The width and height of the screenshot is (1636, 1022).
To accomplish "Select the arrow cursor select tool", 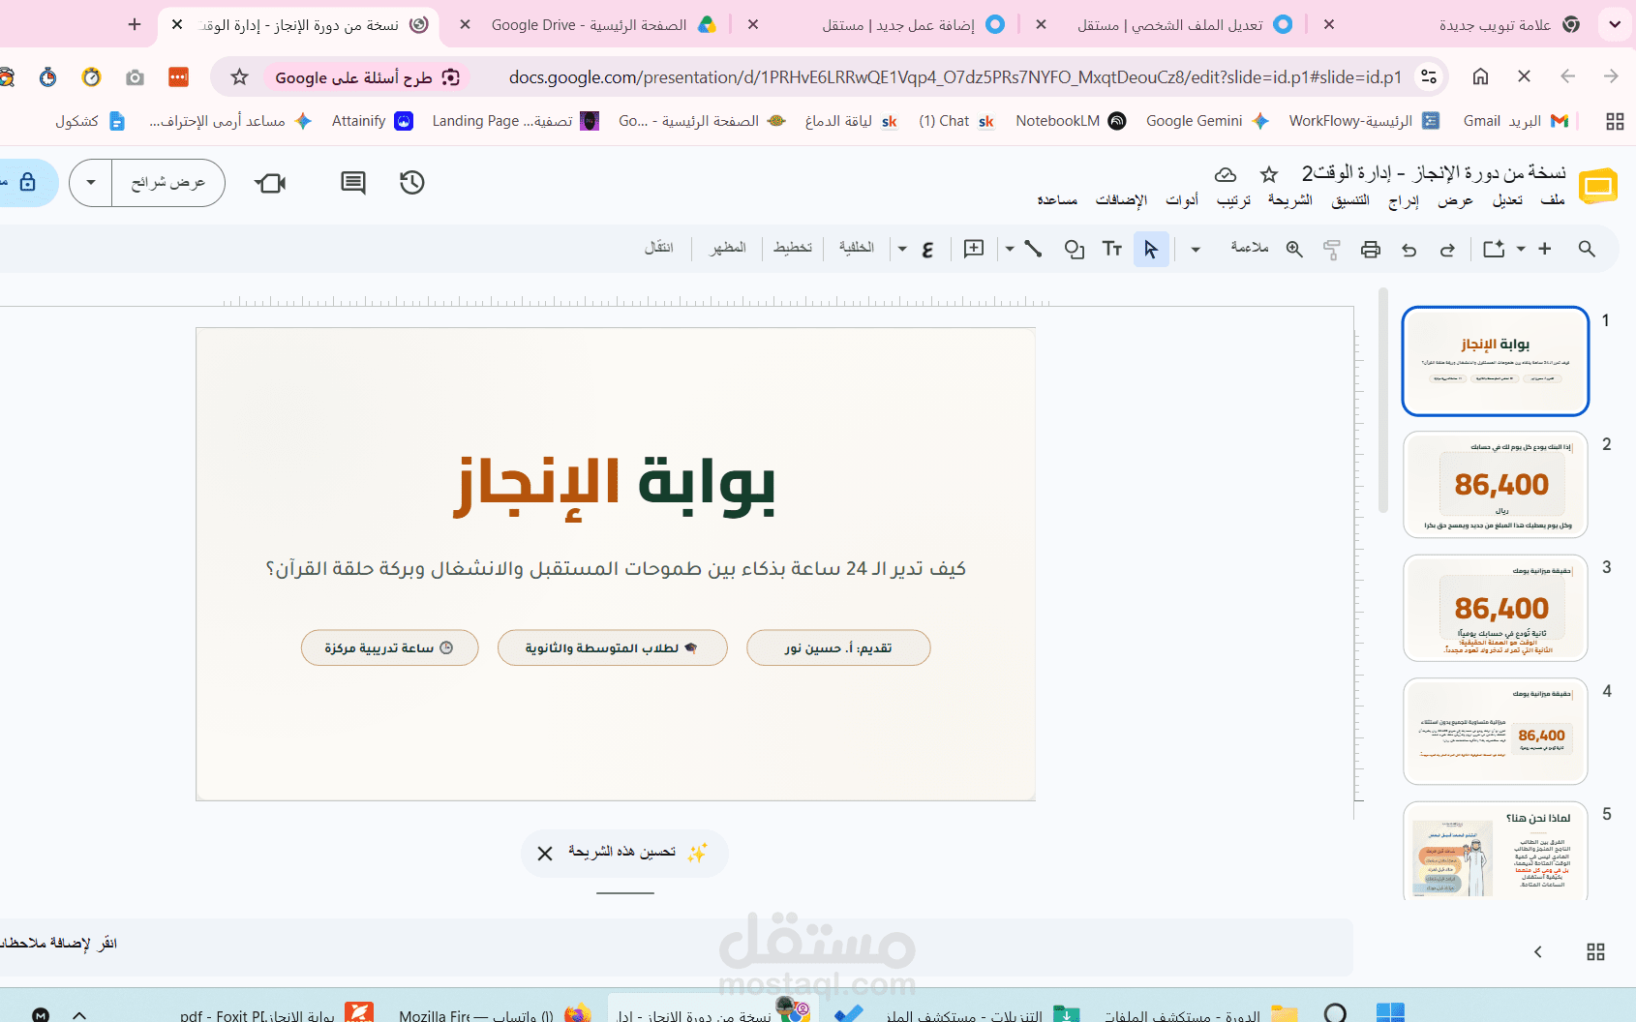I will [1151, 249].
